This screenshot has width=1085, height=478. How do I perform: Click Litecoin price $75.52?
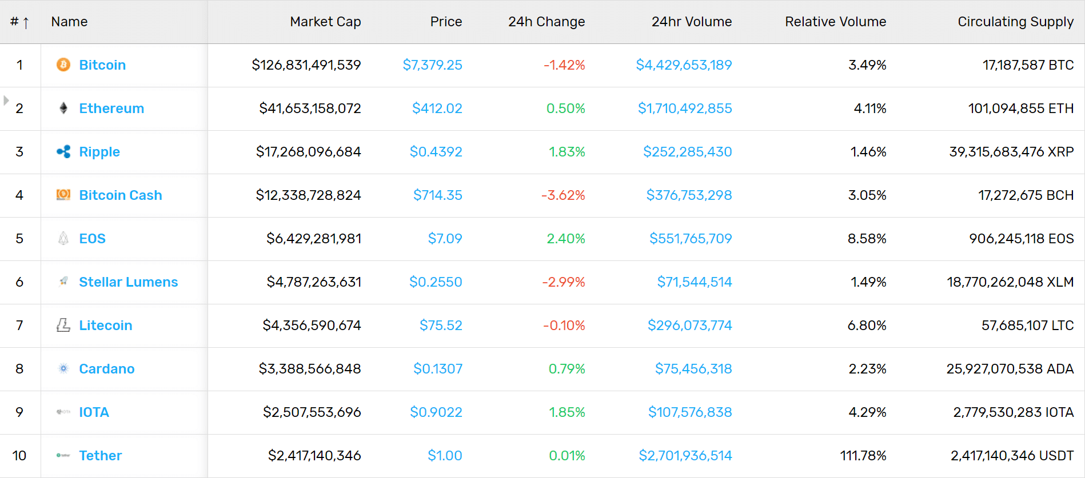[441, 326]
